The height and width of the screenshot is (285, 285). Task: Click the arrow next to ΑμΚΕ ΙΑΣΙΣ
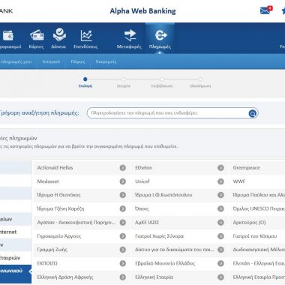220,223
